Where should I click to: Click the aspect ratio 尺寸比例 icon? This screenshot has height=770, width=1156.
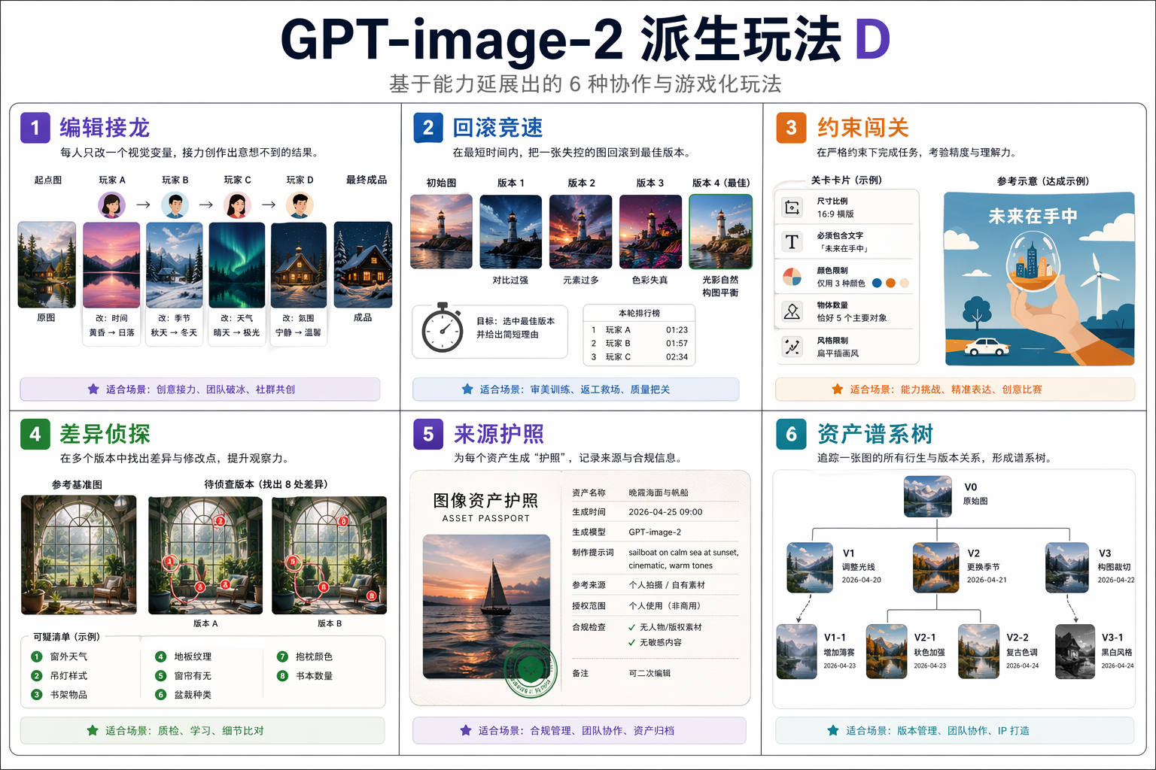tap(792, 208)
